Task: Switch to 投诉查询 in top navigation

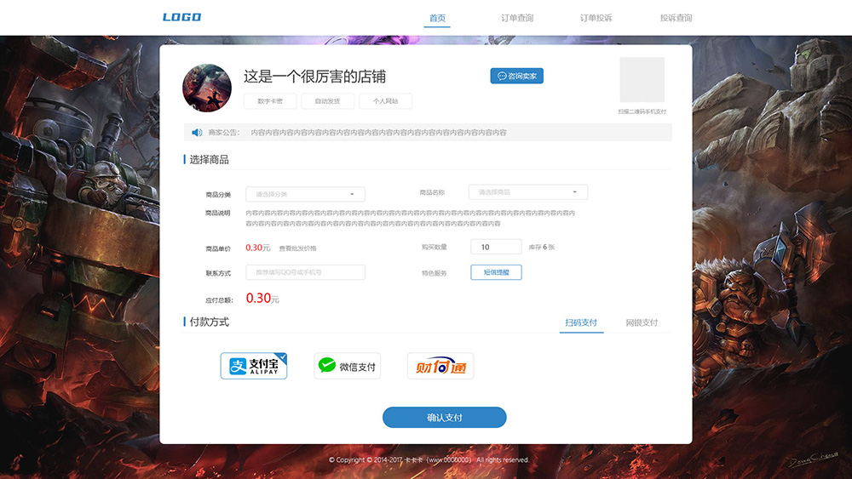Action: (676, 18)
